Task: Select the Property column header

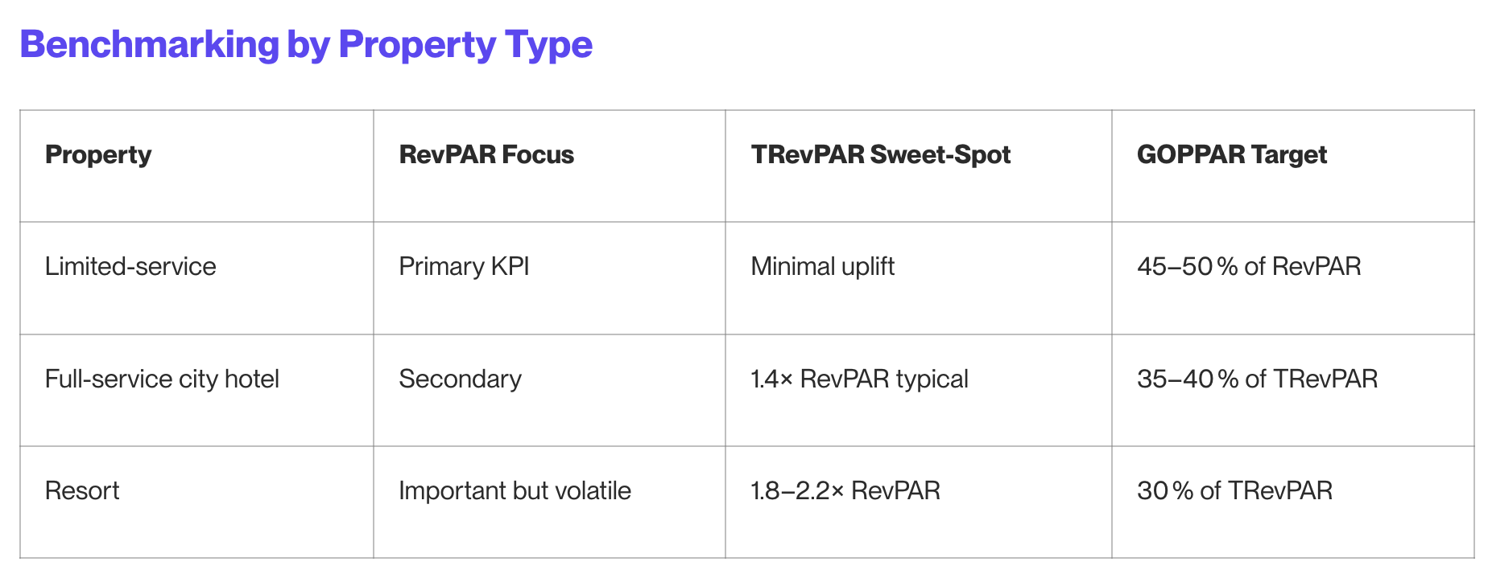Action: coord(98,154)
